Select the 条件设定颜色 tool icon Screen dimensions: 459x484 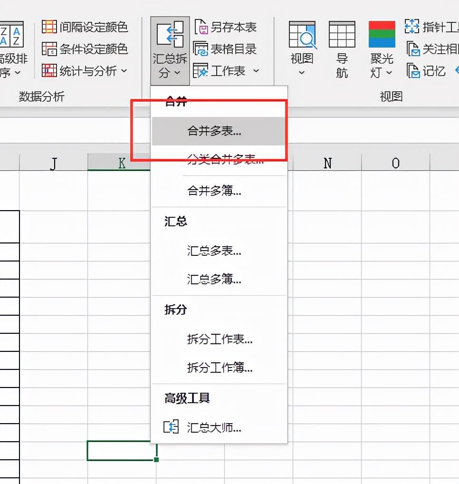click(49, 49)
